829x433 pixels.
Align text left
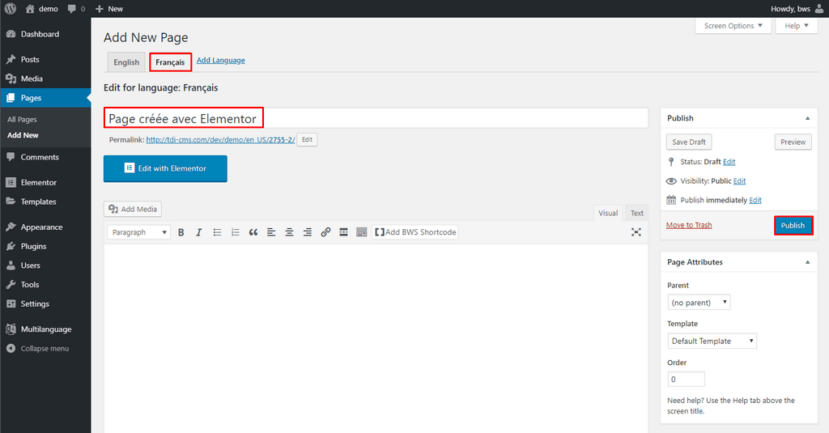tap(271, 232)
